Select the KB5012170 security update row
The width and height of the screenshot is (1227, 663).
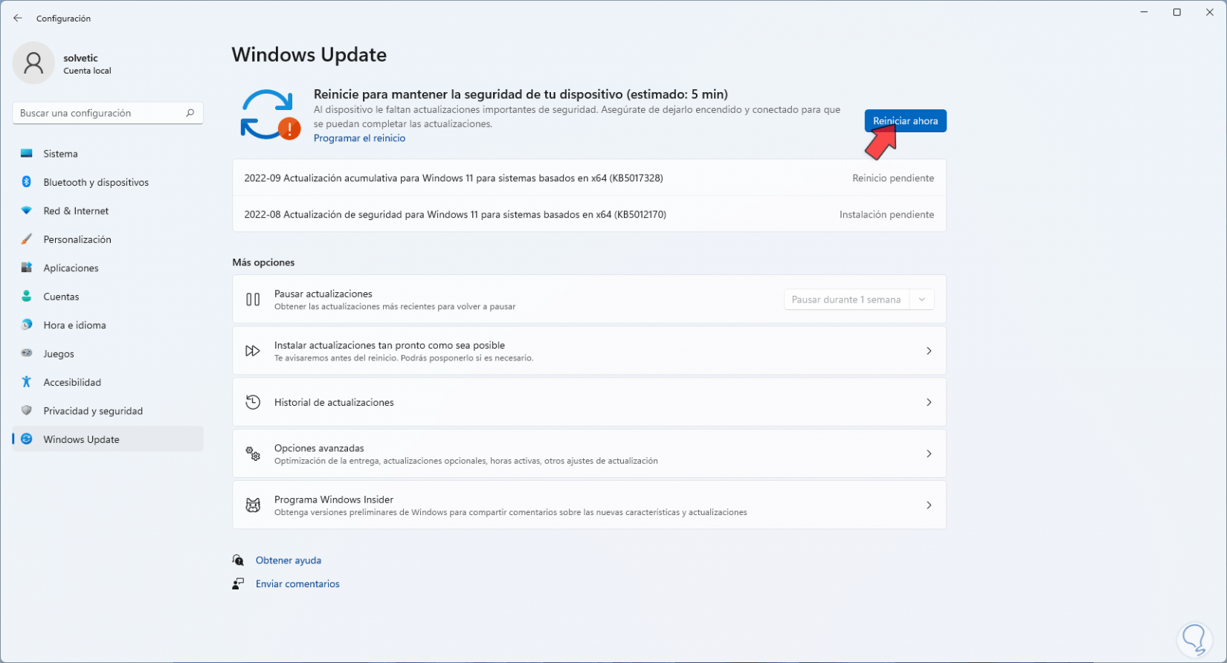click(x=589, y=214)
